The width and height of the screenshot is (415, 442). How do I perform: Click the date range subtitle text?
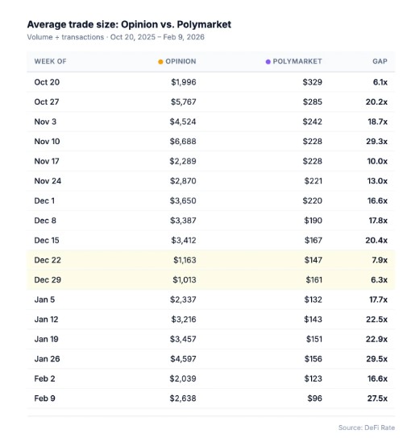tap(157, 37)
